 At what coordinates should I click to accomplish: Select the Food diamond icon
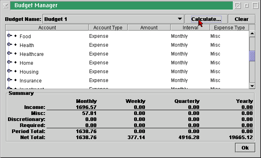click(16, 36)
